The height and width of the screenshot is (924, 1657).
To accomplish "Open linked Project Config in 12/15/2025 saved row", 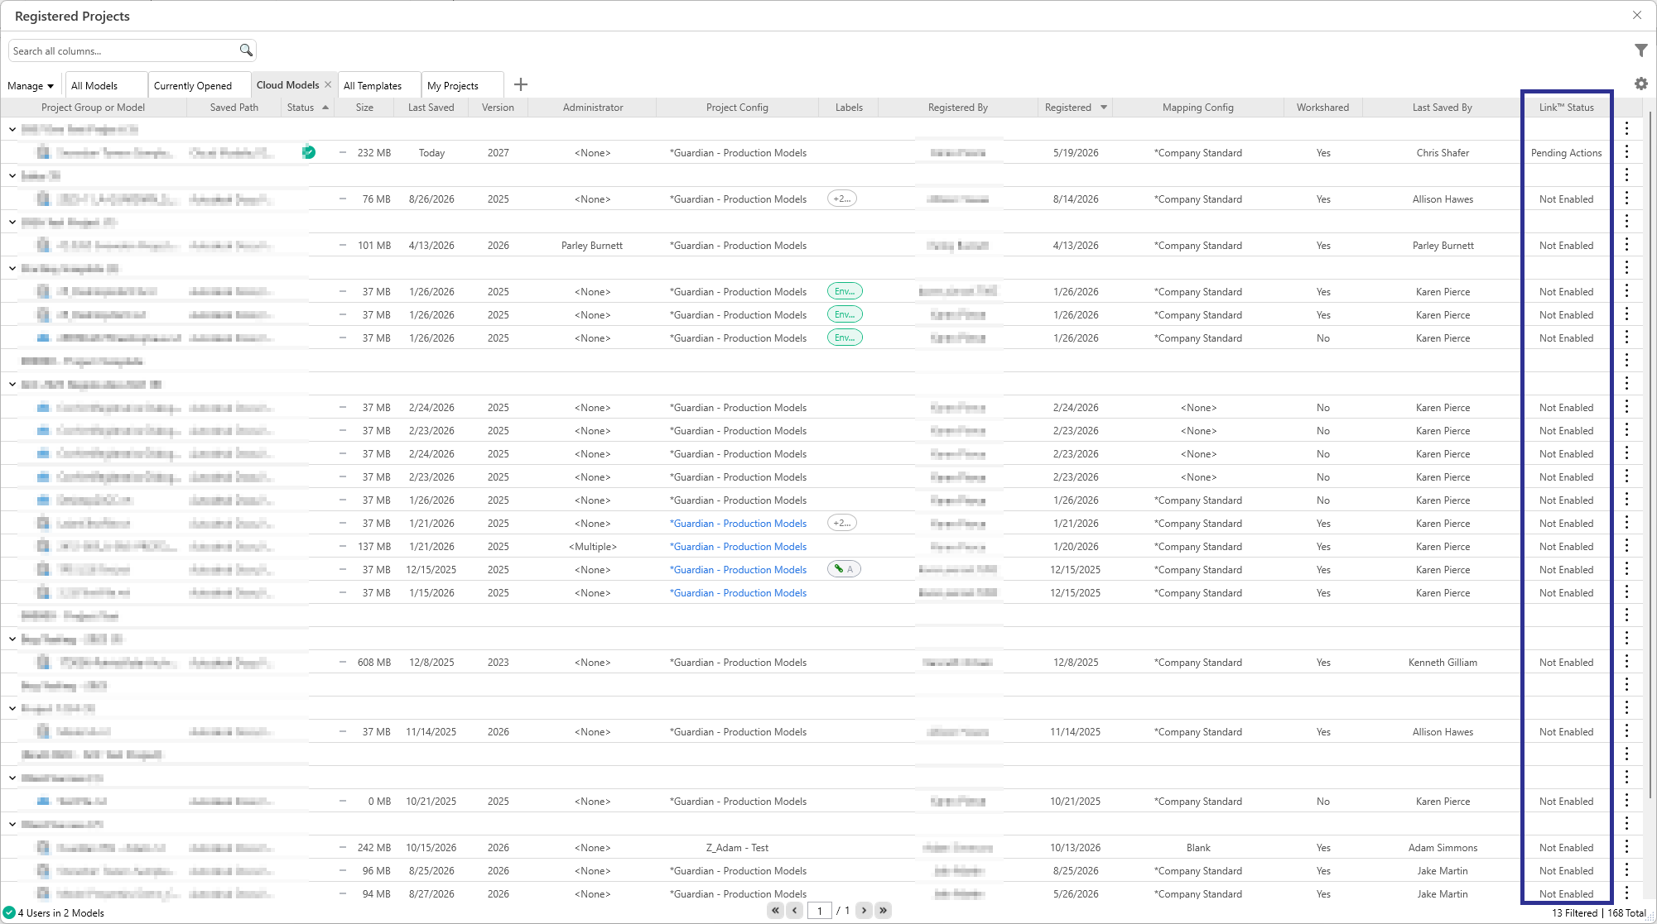I will tap(738, 569).
